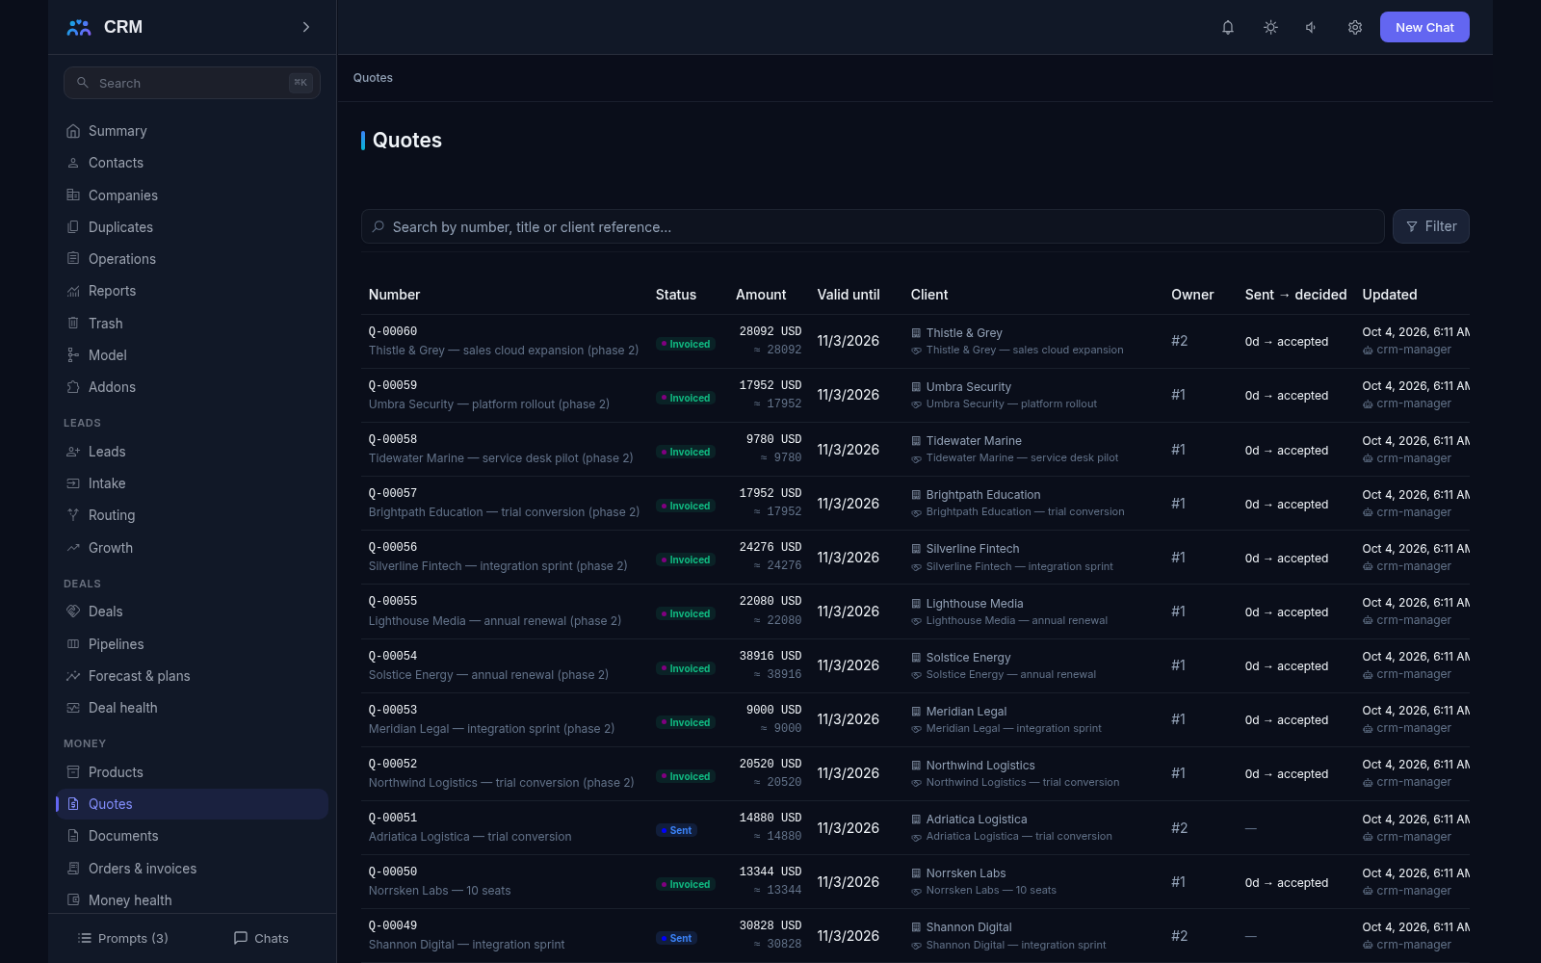
Task: Click the Deal health icon
Action: [73, 708]
